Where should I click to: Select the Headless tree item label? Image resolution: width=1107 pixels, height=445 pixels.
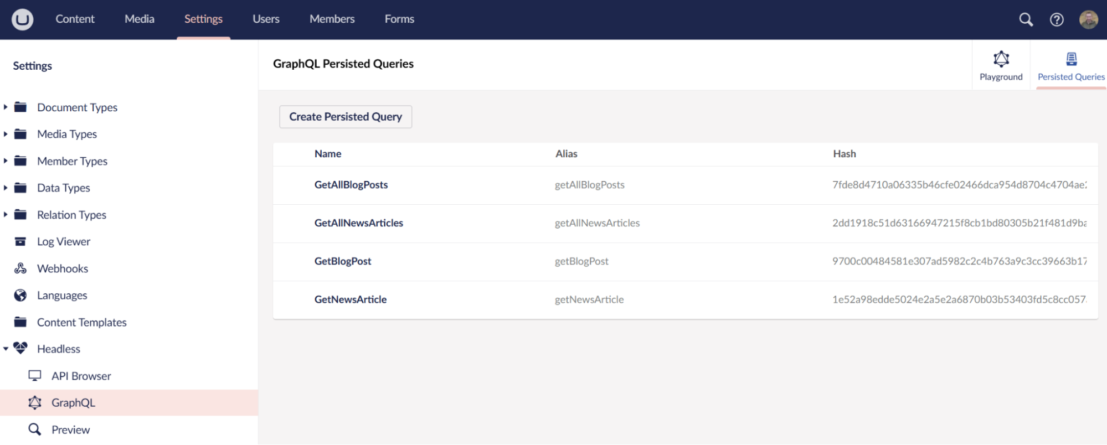tap(59, 349)
